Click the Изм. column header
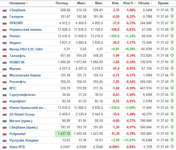 click(116, 3)
